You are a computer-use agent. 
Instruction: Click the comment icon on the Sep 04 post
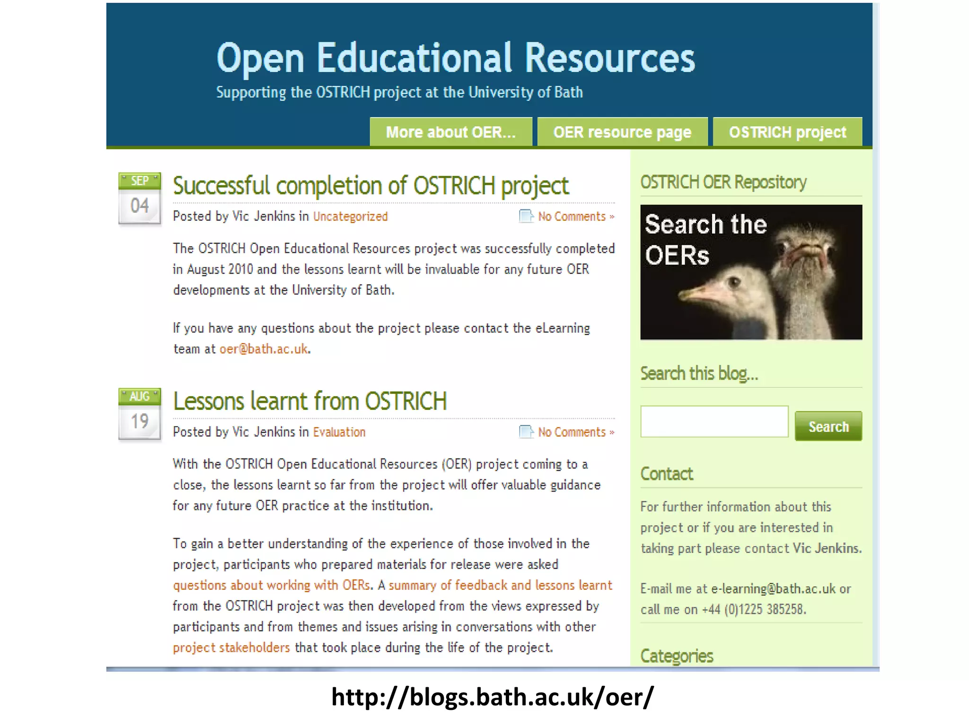526,216
